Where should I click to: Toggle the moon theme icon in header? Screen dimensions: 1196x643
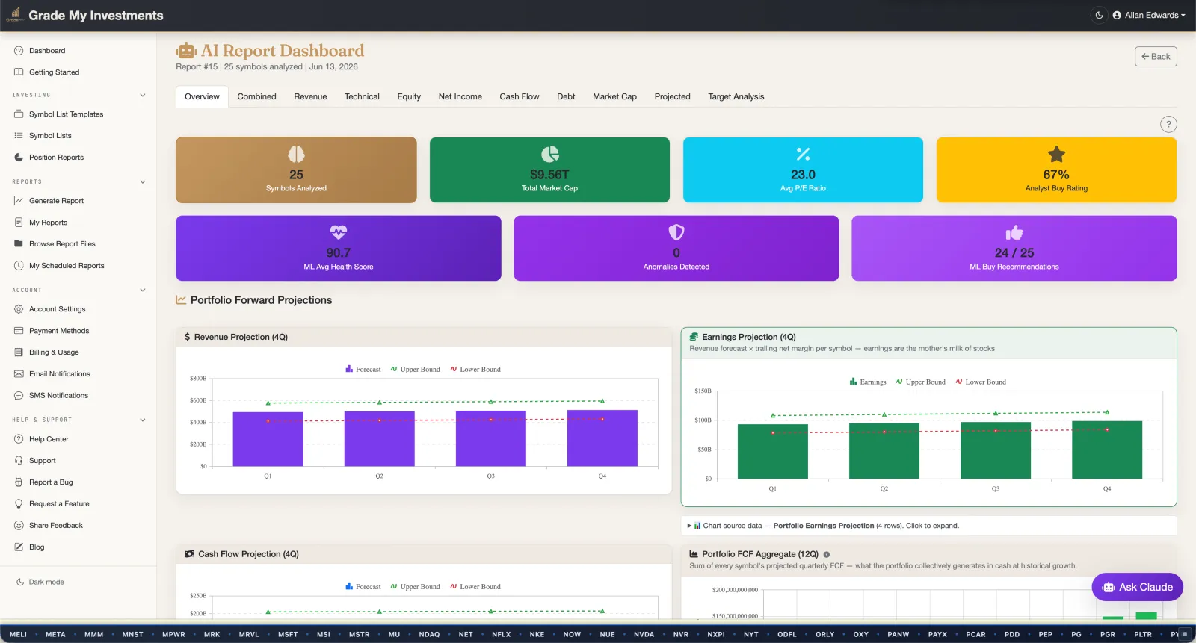point(1099,15)
